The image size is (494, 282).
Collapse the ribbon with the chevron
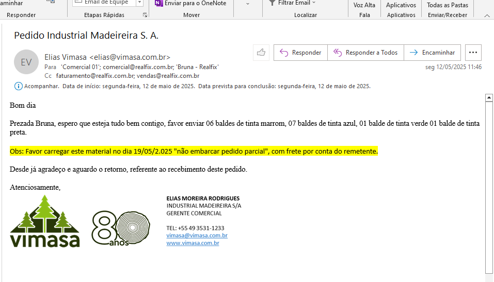point(487,15)
